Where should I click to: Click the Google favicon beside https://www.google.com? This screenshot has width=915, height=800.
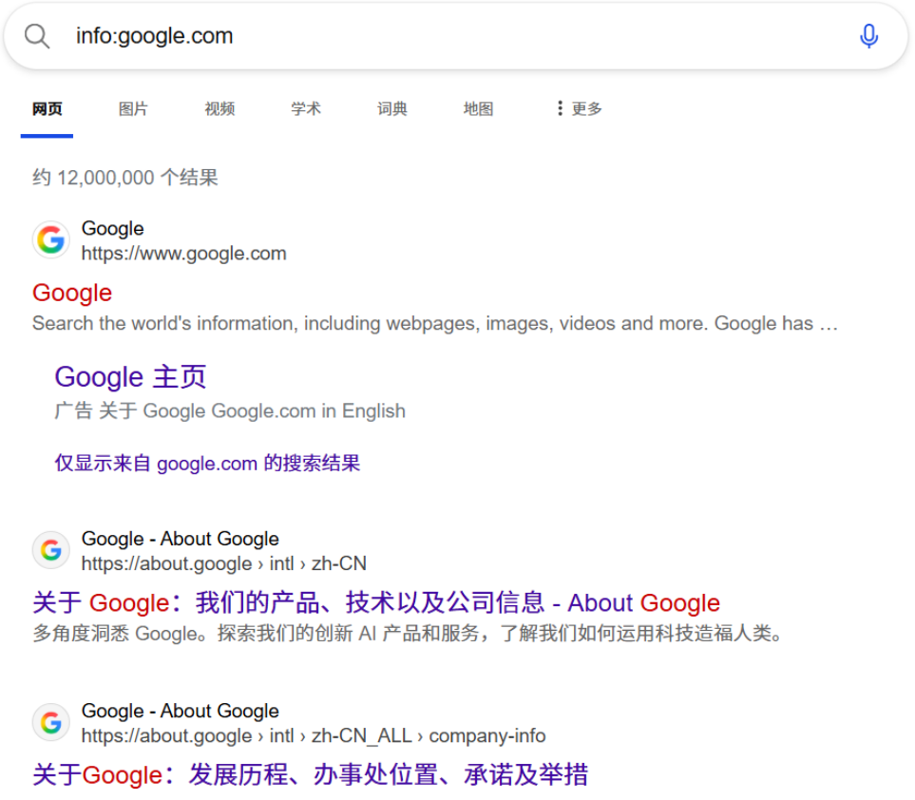[x=50, y=239]
